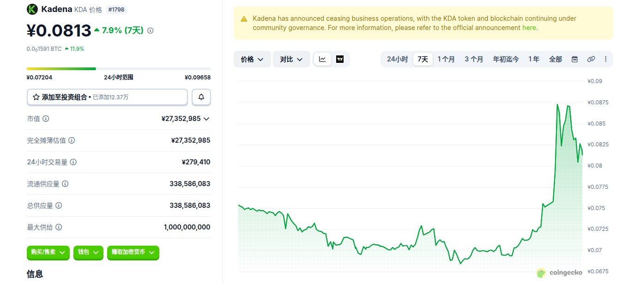Screen dimensions: 628x284
Task: Switch to the line chart view icon
Action: (x=322, y=59)
